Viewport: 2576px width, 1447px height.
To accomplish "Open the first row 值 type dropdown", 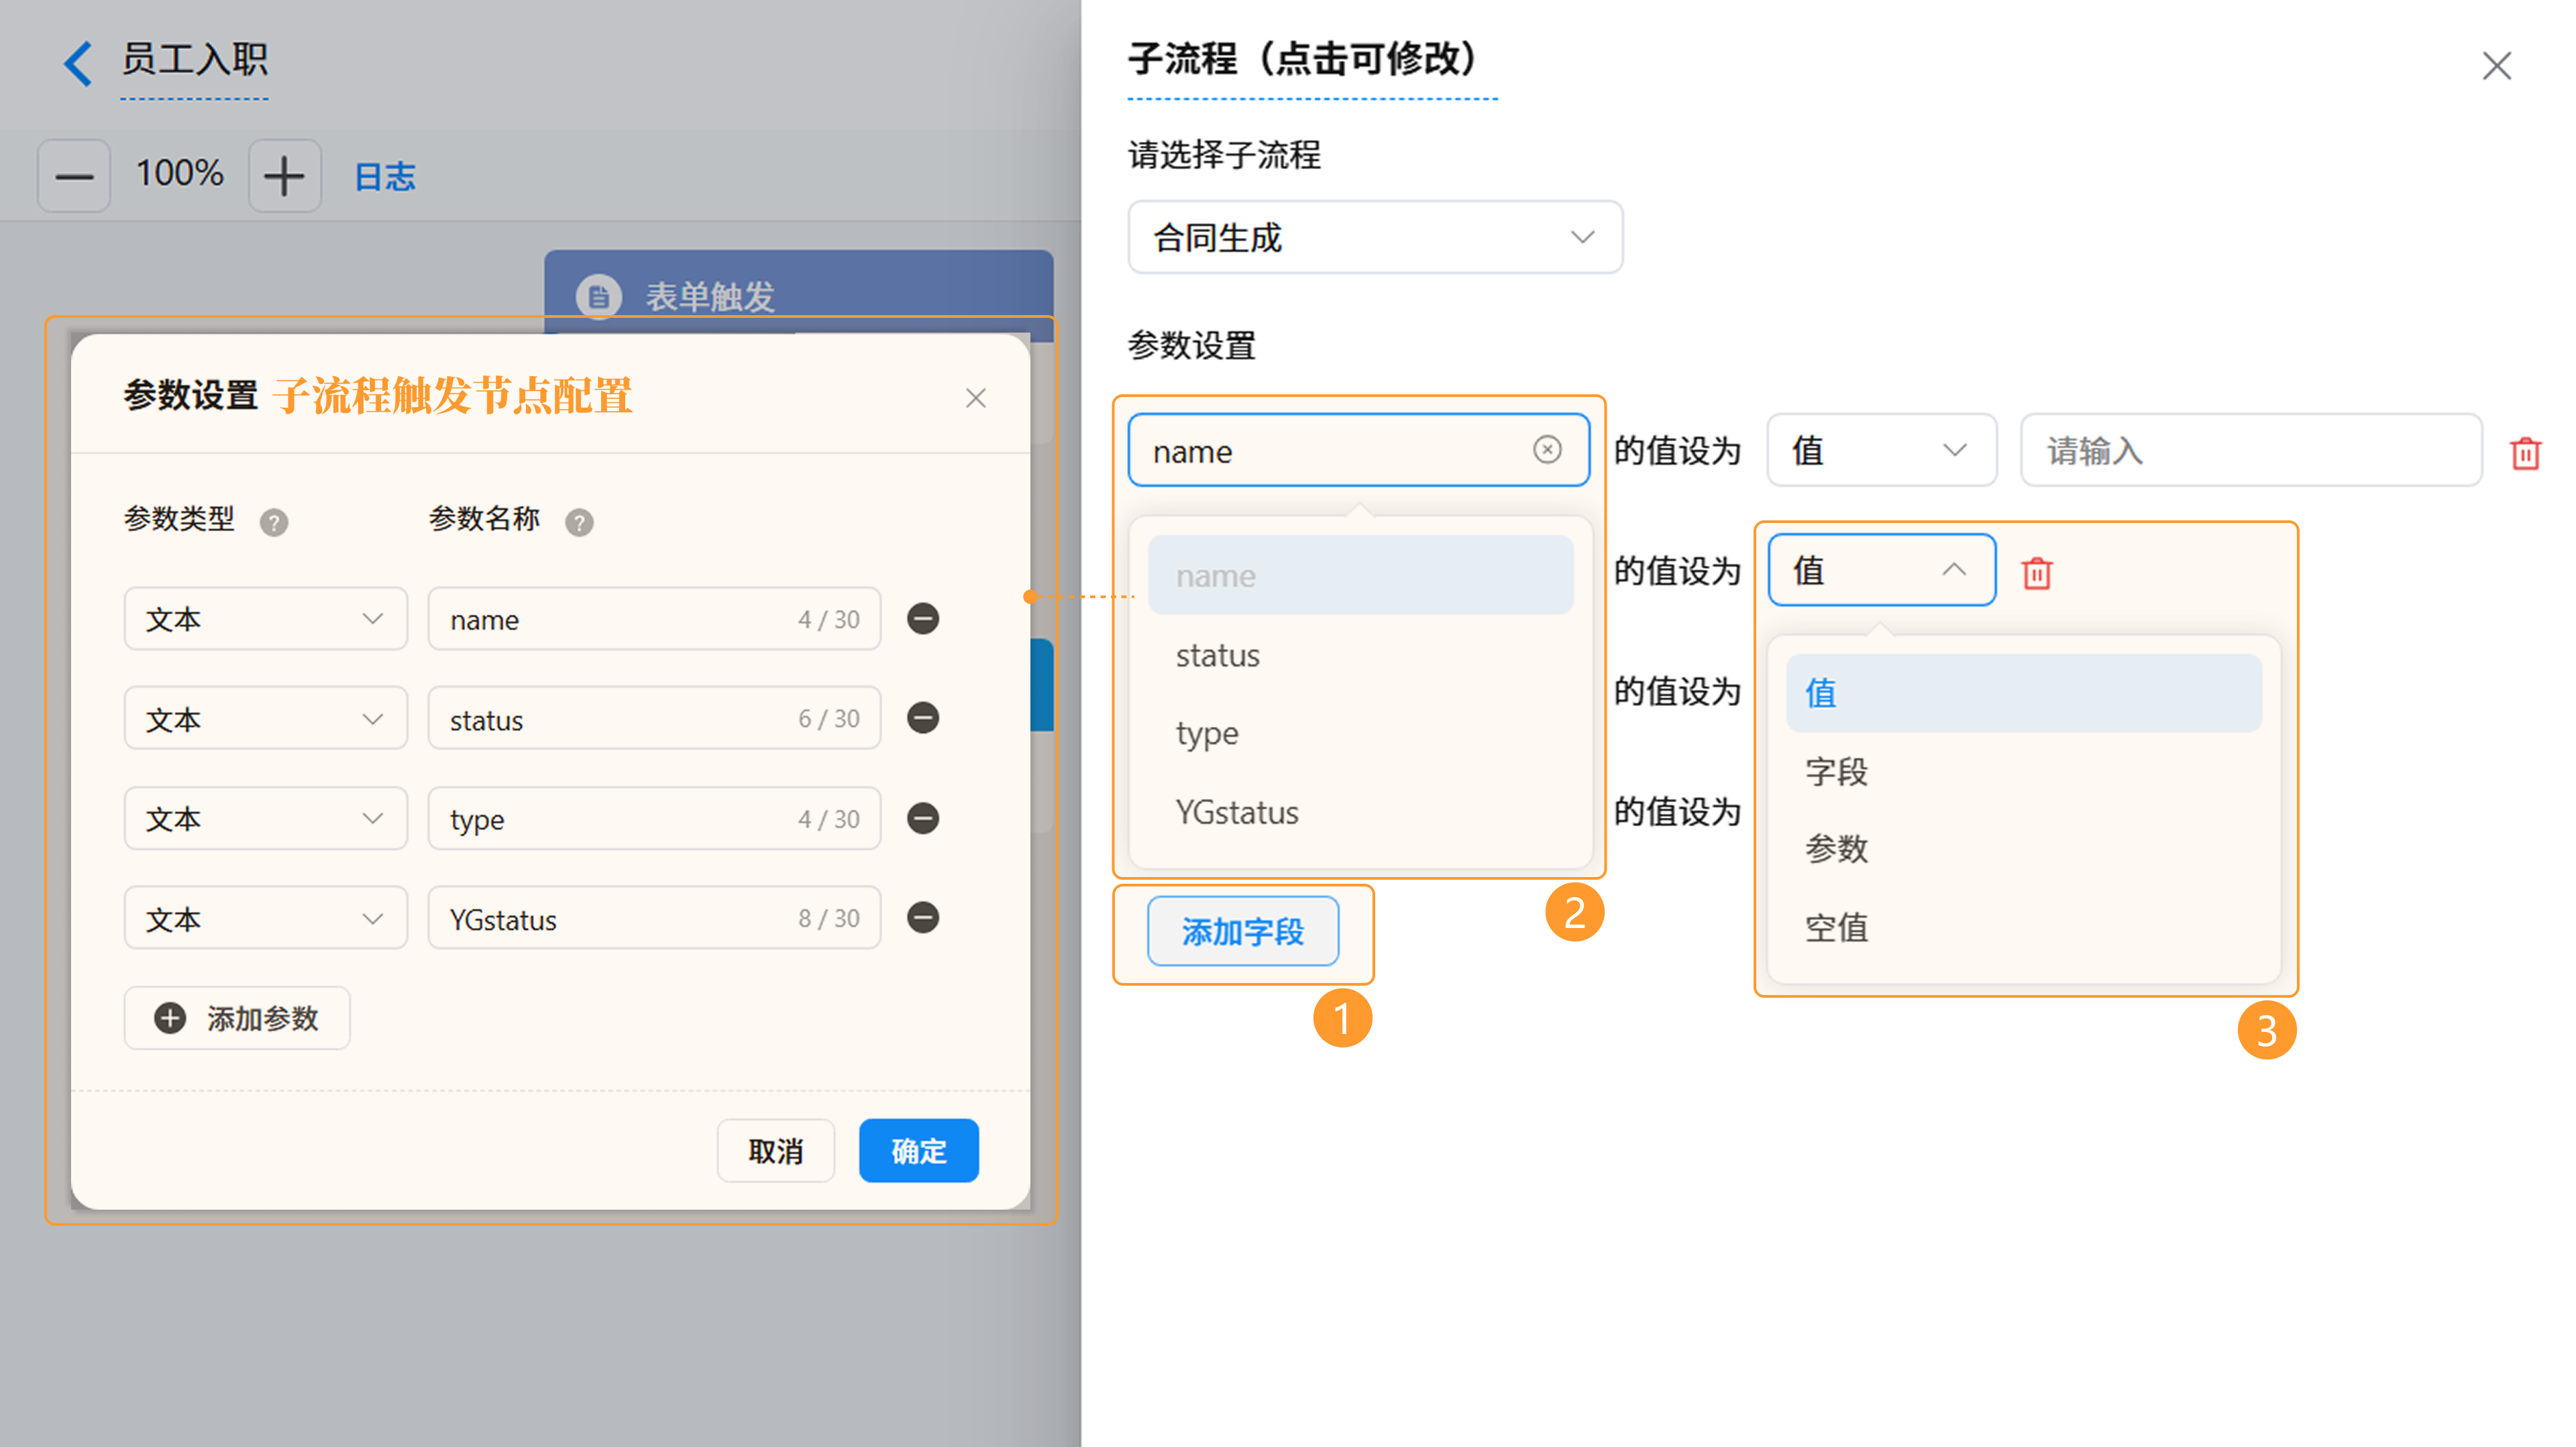I will 1882,451.
